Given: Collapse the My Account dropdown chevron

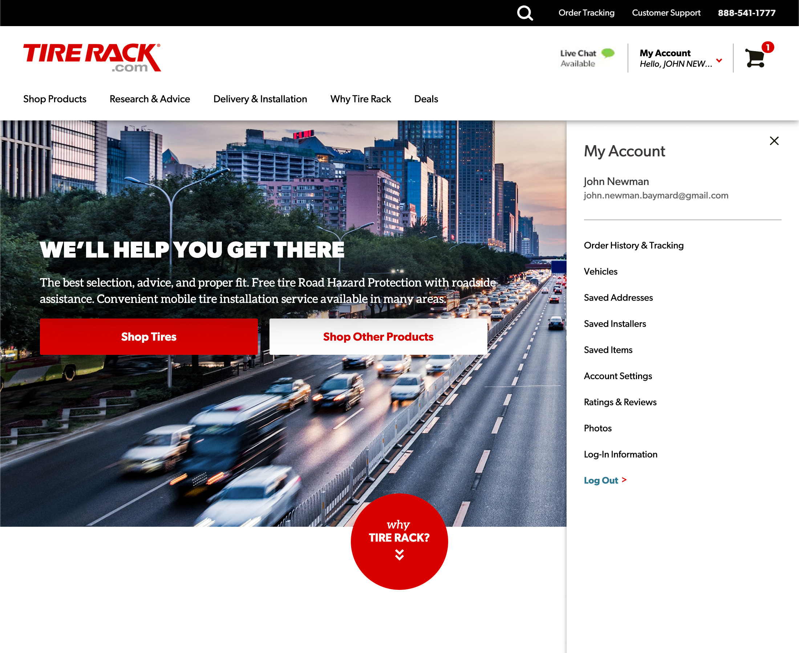Looking at the screenshot, I should [x=719, y=61].
